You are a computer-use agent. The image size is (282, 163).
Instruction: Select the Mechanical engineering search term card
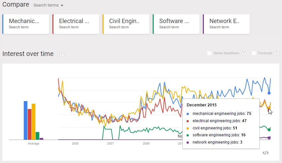[26, 24]
